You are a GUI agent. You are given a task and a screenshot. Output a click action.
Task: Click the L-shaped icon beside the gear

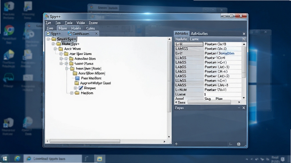point(231,144)
